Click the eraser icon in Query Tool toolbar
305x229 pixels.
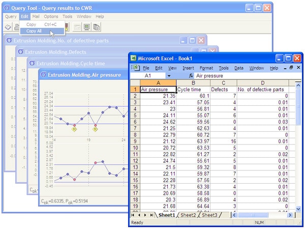pos(9,27)
